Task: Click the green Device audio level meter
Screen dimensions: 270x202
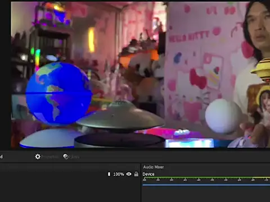Action: coord(206,177)
